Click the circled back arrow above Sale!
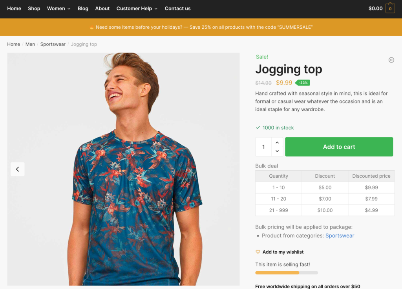 point(391,60)
